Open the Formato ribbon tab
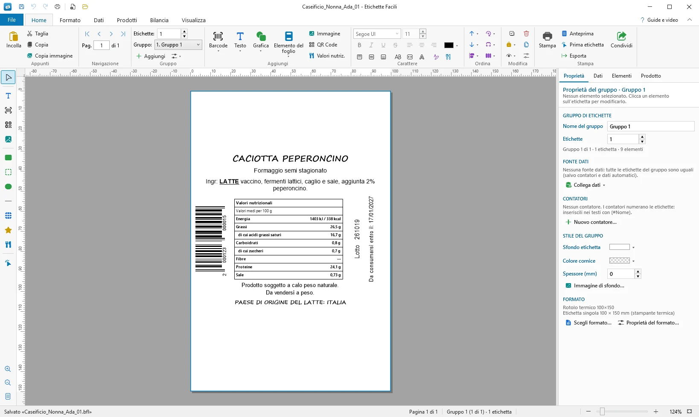The height and width of the screenshot is (417, 699). click(x=70, y=20)
